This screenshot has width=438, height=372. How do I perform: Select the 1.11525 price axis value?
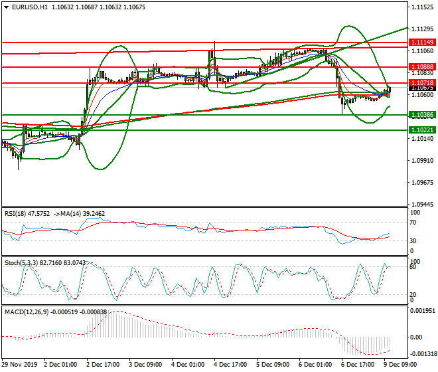tap(423, 7)
